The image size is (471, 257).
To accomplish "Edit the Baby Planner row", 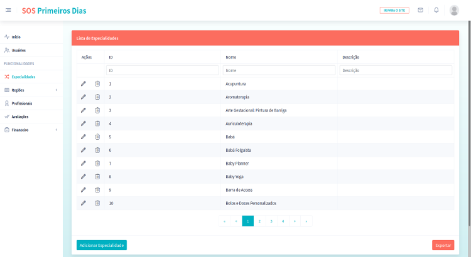I will tap(84, 164).
